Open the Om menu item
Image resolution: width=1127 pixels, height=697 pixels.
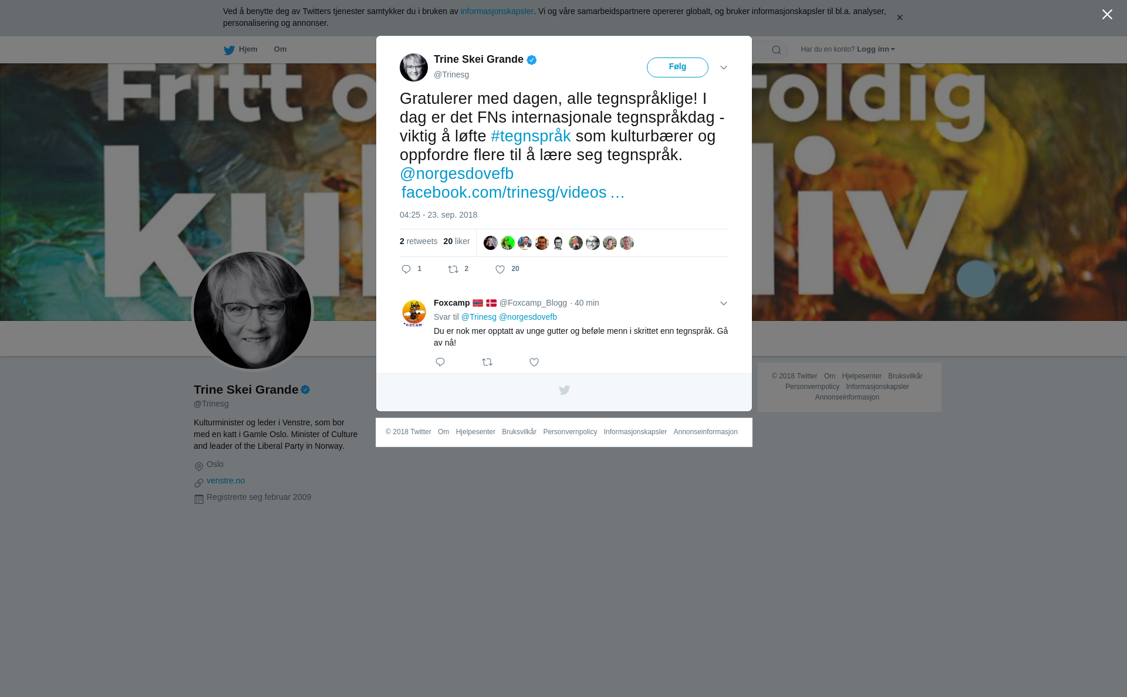pyautogui.click(x=280, y=49)
